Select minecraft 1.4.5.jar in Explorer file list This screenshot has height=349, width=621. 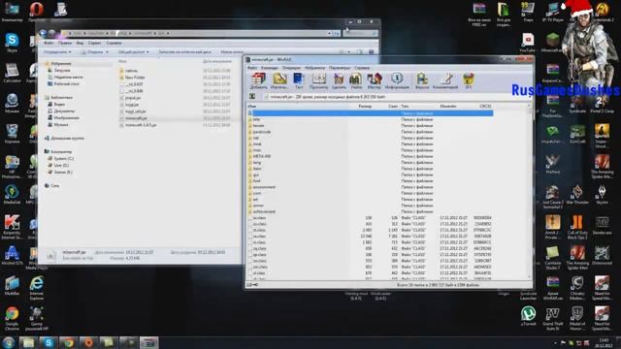tap(141, 125)
